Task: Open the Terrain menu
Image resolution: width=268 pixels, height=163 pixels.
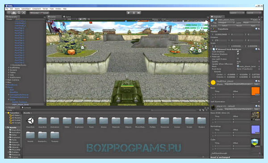Action: pyautogui.click(x=45, y=9)
